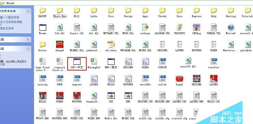
Task: Select the McLangDef spreadsheet file
Action: point(94,61)
